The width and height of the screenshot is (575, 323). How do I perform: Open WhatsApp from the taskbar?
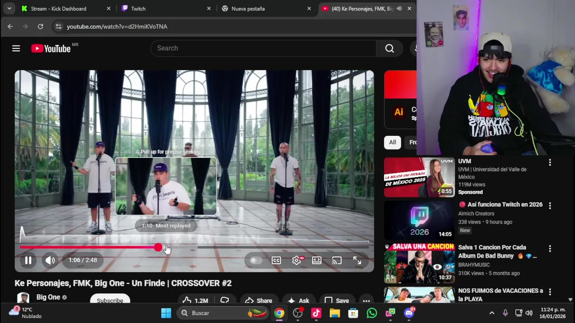tap(372, 313)
